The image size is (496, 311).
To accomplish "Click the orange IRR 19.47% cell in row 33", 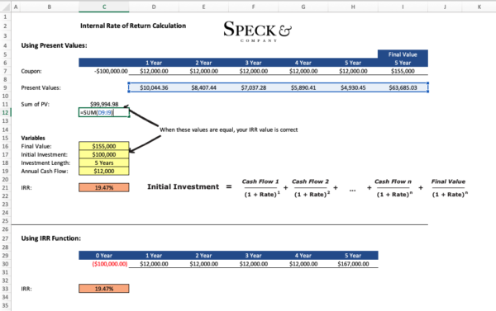I will (104, 289).
